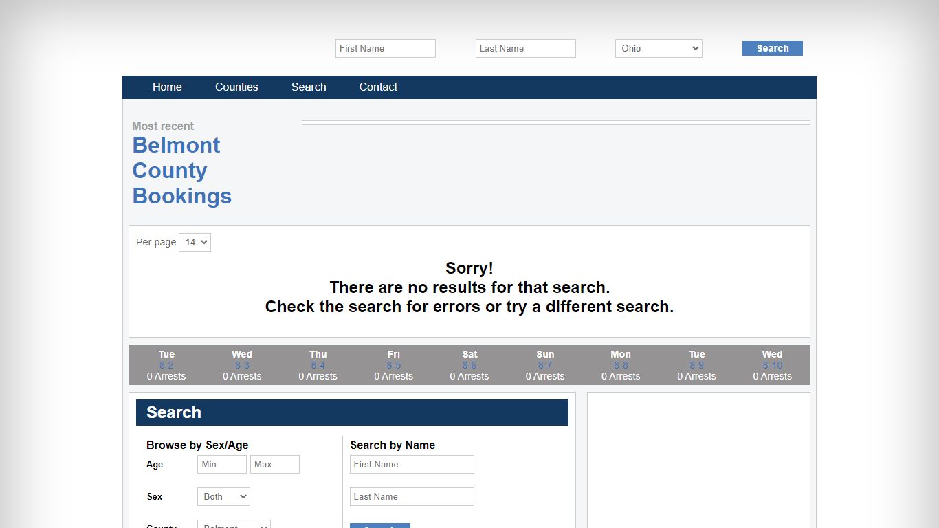Click Search by Name Last Name field
The image size is (939, 528).
(x=412, y=496)
